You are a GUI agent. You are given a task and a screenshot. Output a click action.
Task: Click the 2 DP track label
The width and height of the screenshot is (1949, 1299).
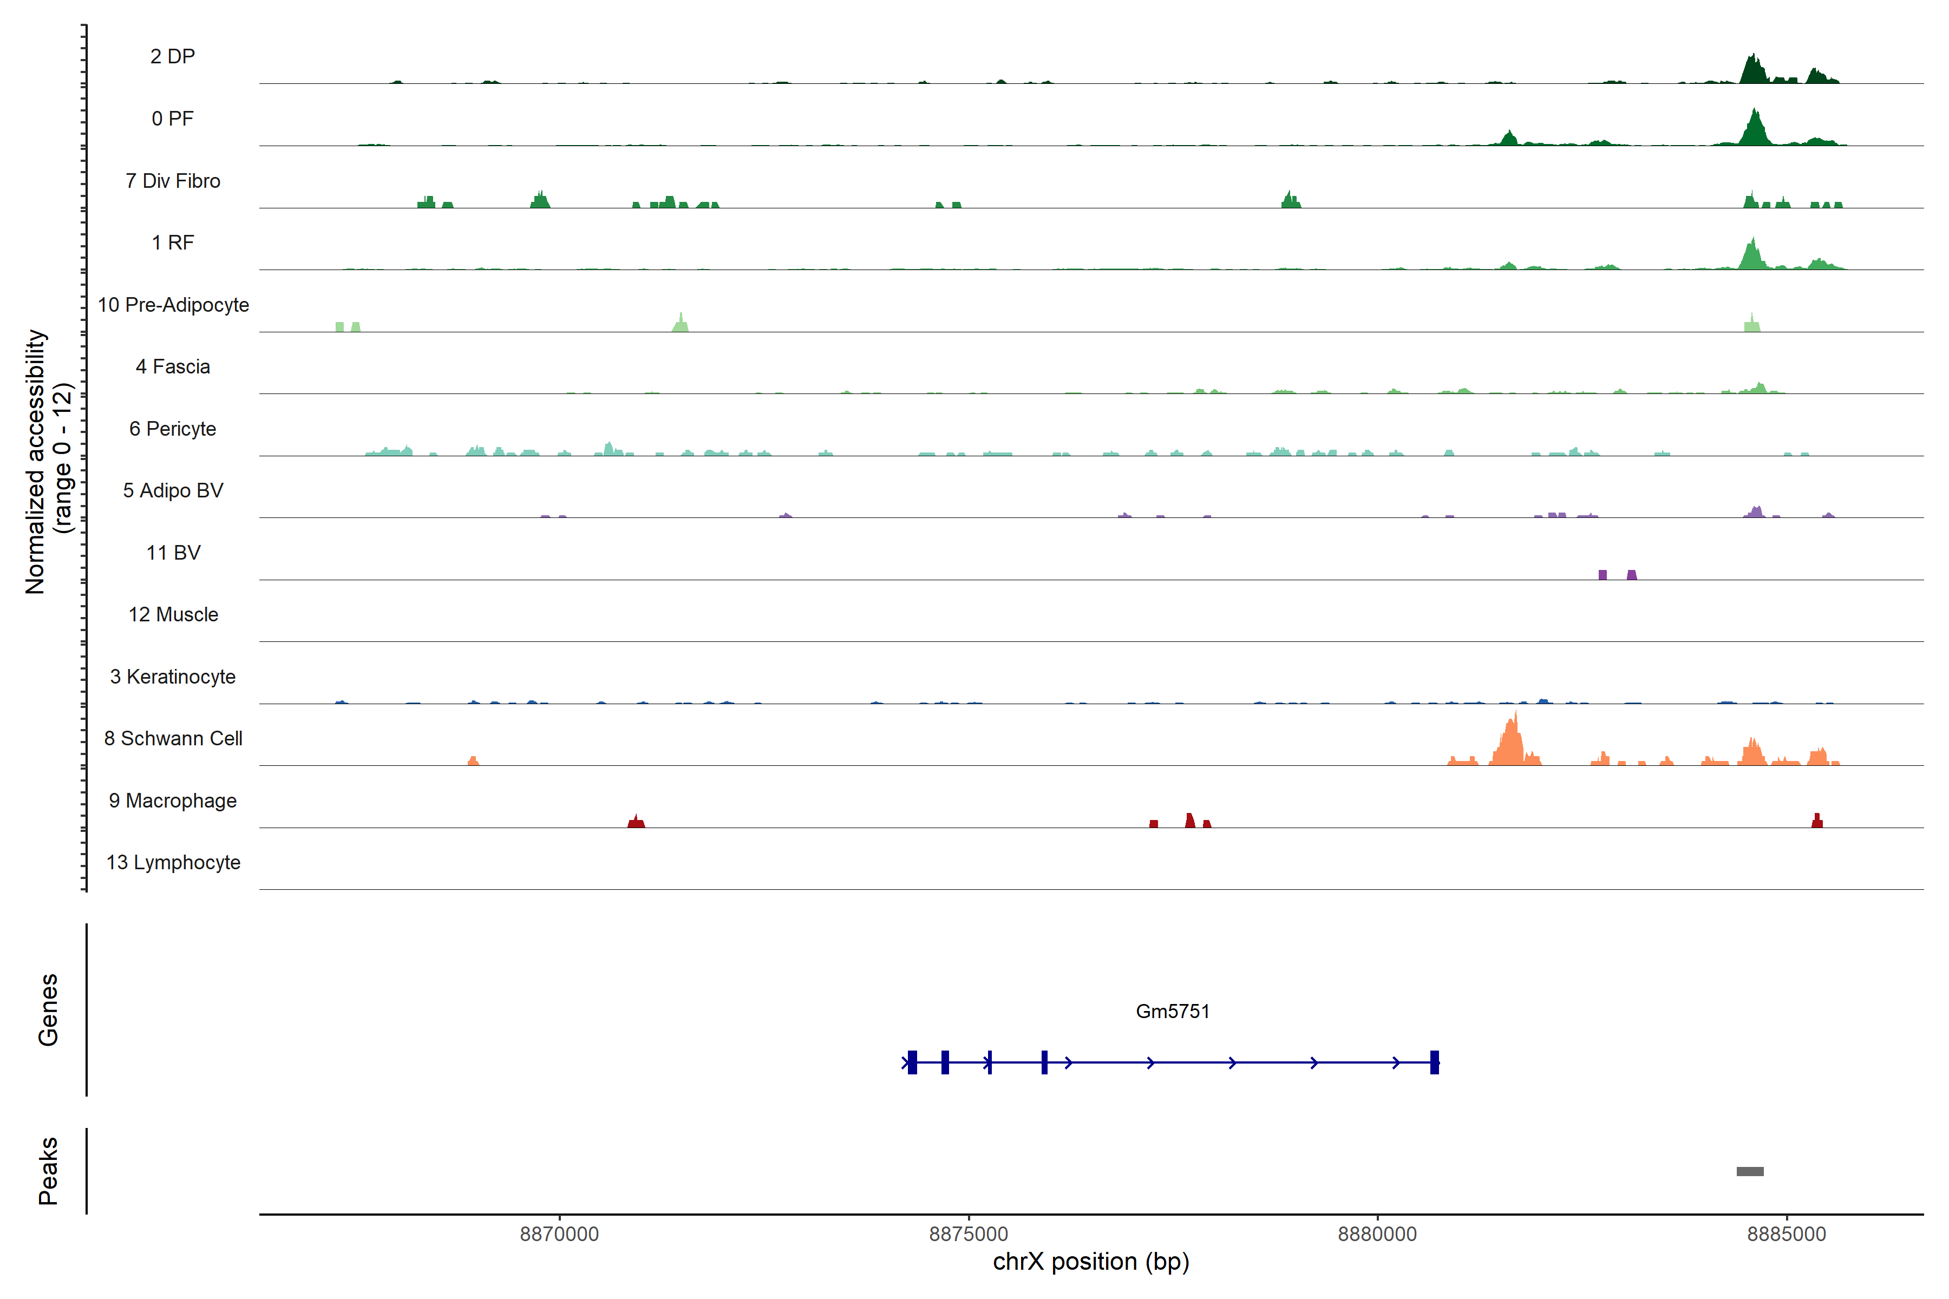(172, 56)
